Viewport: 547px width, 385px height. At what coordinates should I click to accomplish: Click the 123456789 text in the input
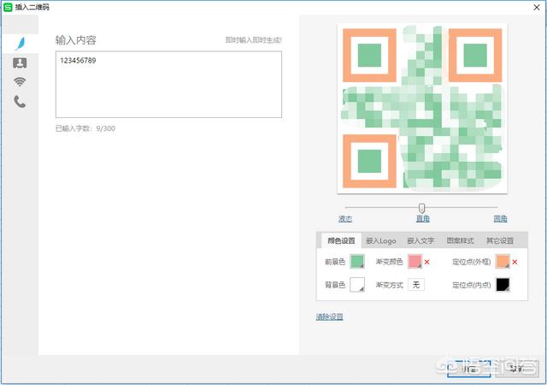pos(78,61)
